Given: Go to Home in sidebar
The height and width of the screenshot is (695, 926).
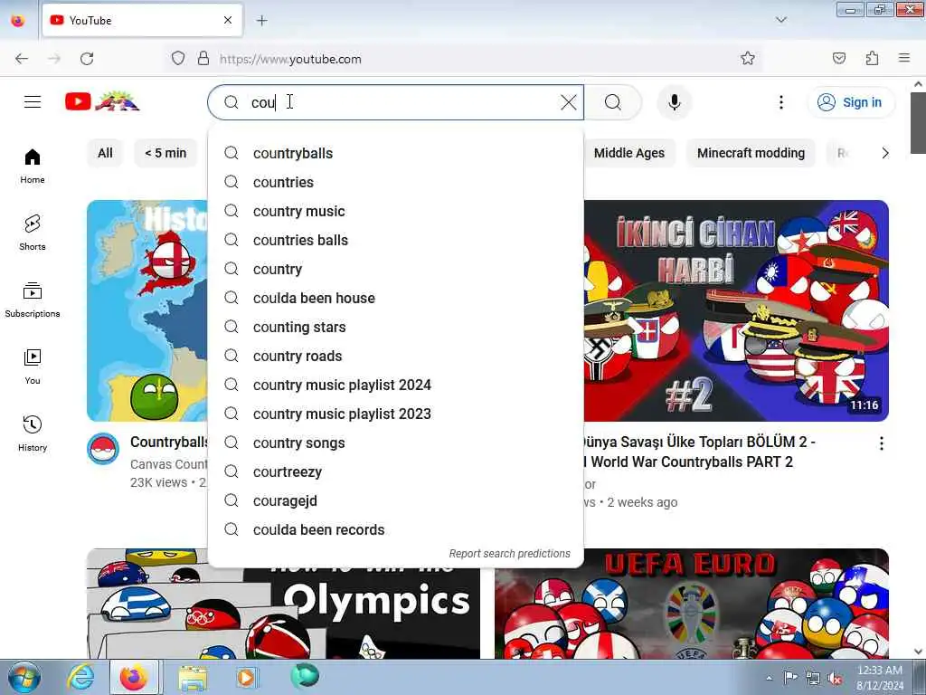Looking at the screenshot, I should (33, 167).
